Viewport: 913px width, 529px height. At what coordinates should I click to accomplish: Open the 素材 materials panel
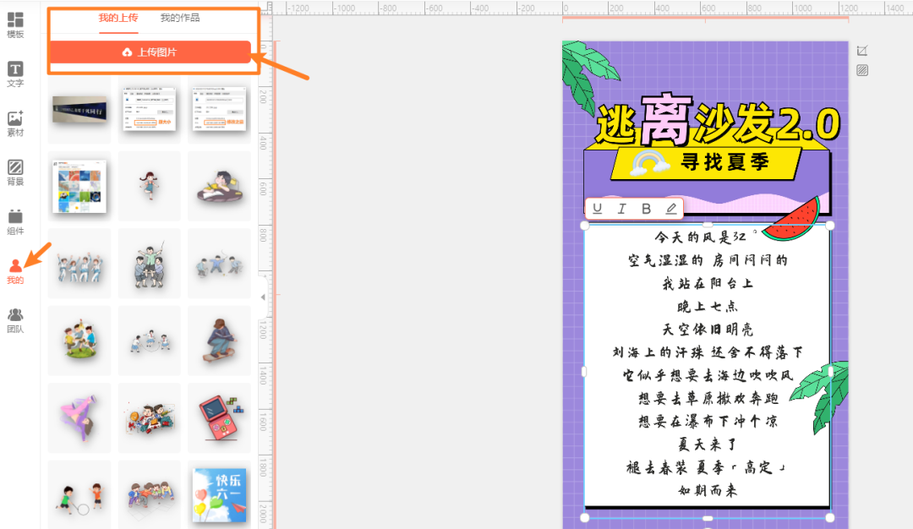tap(15, 123)
